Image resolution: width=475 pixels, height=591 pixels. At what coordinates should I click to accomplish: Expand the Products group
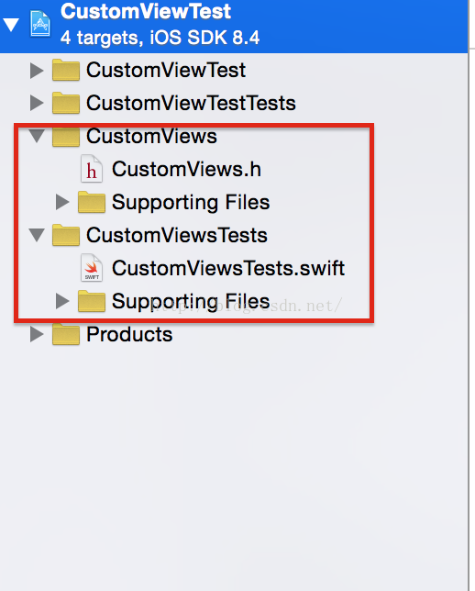(37, 334)
